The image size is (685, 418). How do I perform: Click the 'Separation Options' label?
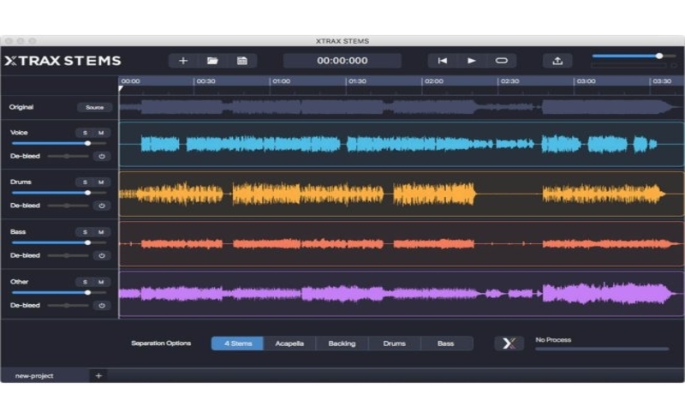tap(161, 343)
